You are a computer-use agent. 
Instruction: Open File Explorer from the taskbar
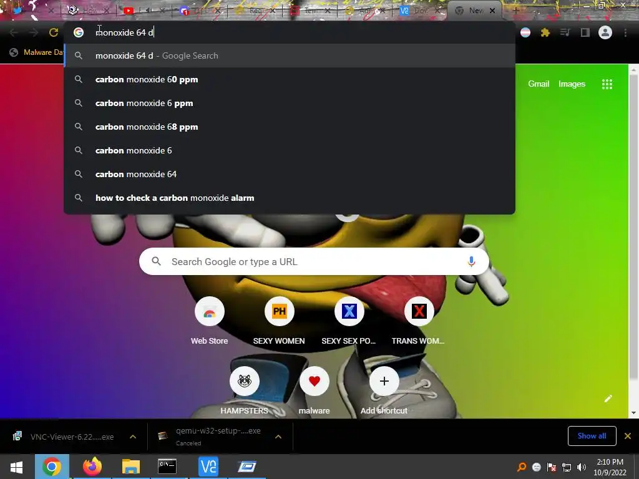pos(130,467)
